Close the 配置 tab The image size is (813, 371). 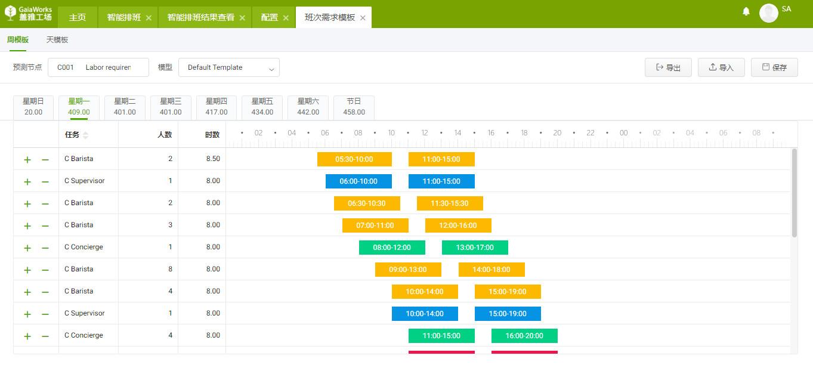click(x=286, y=17)
